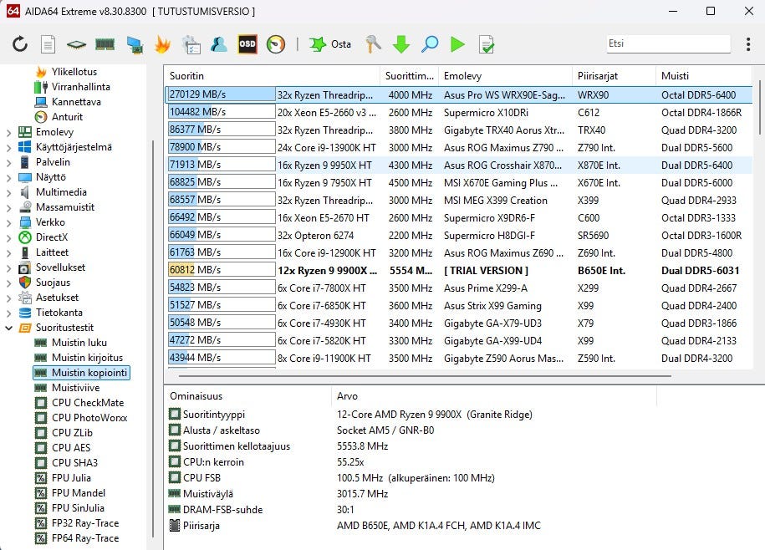Viewport: 765px width, 550px height.
Task: Click the green download arrow icon
Action: [401, 44]
